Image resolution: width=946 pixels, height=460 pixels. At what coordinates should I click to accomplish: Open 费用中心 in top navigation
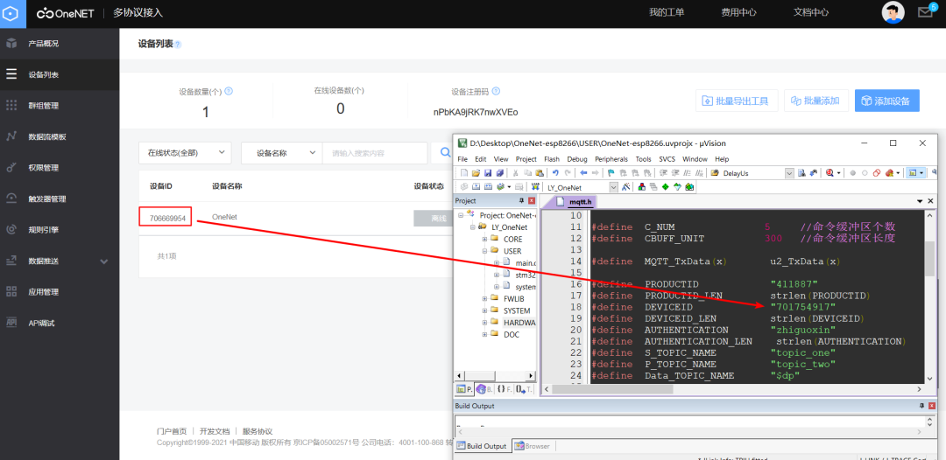[738, 12]
